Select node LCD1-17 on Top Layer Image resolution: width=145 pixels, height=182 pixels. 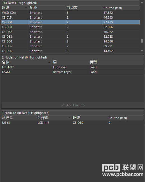click(x=72, y=67)
